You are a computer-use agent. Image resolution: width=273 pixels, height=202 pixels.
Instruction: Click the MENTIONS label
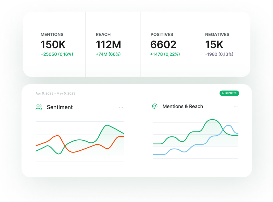52,35
